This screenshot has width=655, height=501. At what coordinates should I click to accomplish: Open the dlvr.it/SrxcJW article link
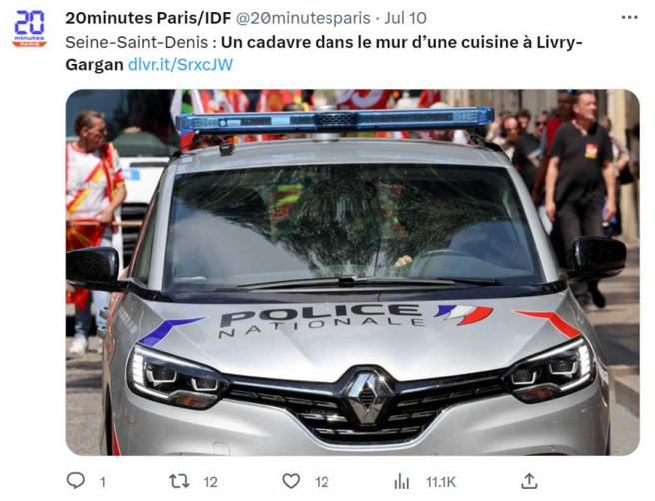[x=180, y=65]
